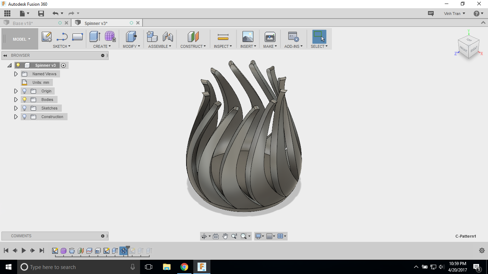Viewport: 488px width, 274px height.
Task: Click the purple form feature in timeline
Action: click(x=64, y=251)
